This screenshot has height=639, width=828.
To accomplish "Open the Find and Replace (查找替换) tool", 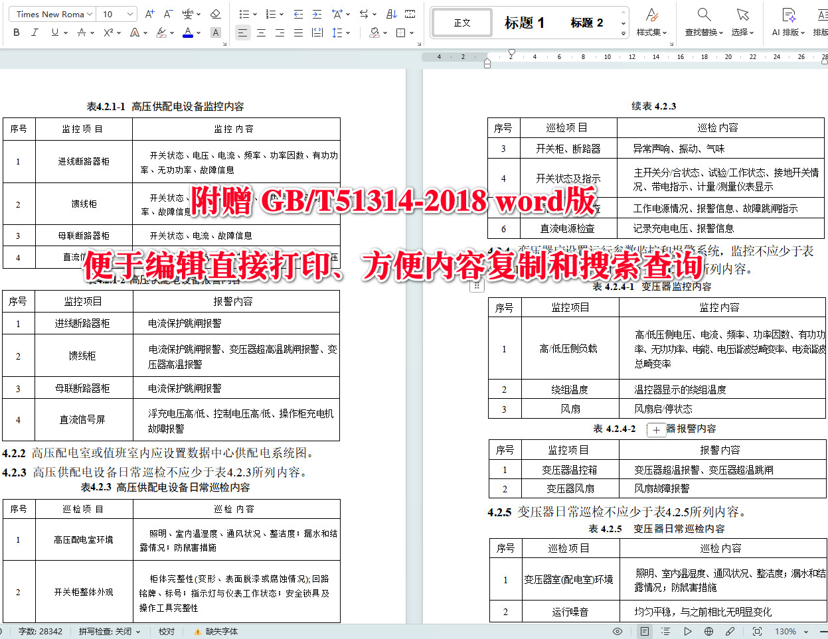I will (x=704, y=22).
